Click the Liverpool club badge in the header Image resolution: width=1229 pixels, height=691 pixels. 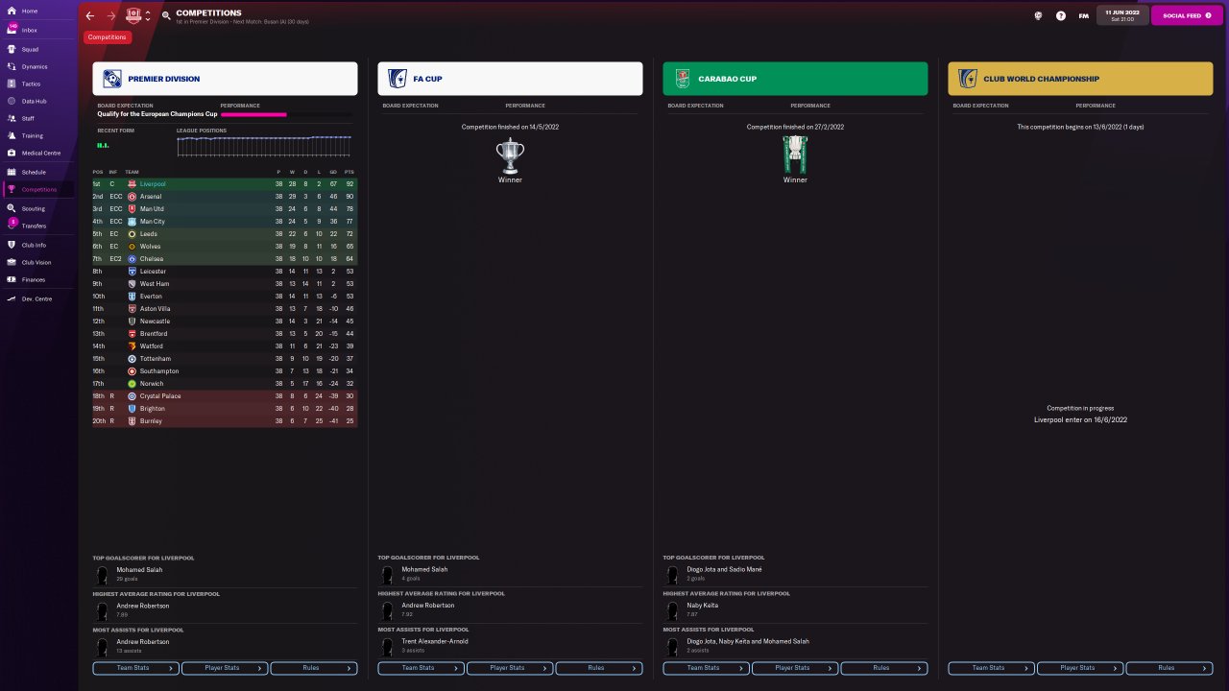click(x=133, y=15)
